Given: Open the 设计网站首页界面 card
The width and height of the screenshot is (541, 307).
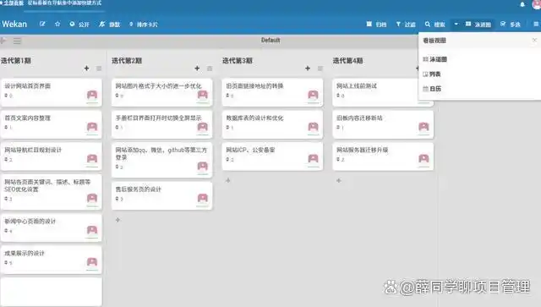Looking at the screenshot, I should (51, 92).
